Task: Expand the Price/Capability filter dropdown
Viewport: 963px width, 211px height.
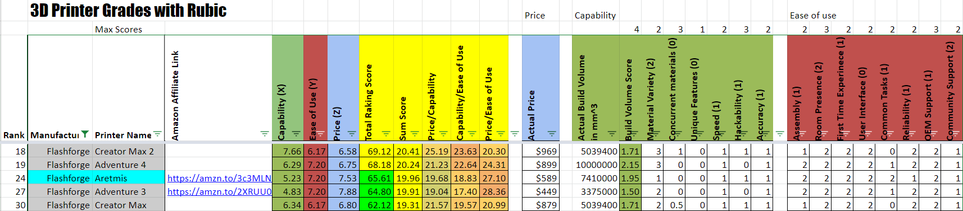Action: pos(443,134)
